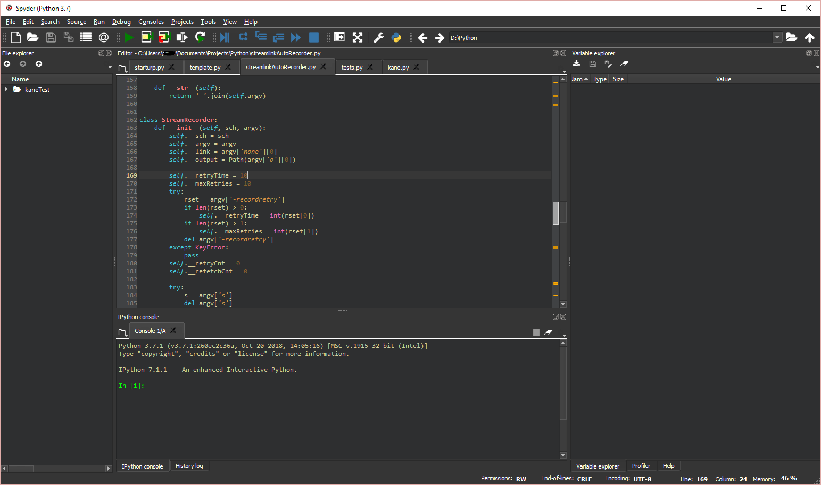Viewport: 821px width, 485px height.
Task: Undock the File explorer pane
Action: click(x=101, y=53)
